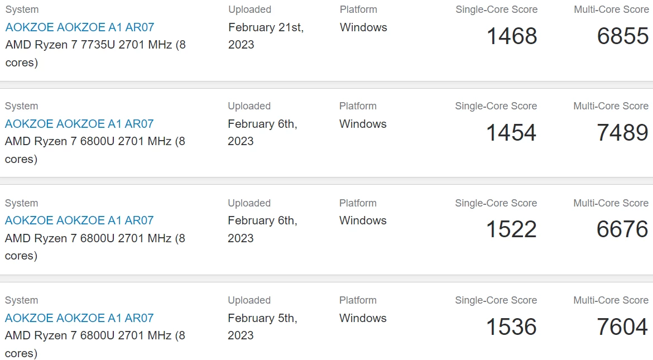Screen dimensions: 653x360
Task: Click the multi-core score 6676
Action: 622,229
